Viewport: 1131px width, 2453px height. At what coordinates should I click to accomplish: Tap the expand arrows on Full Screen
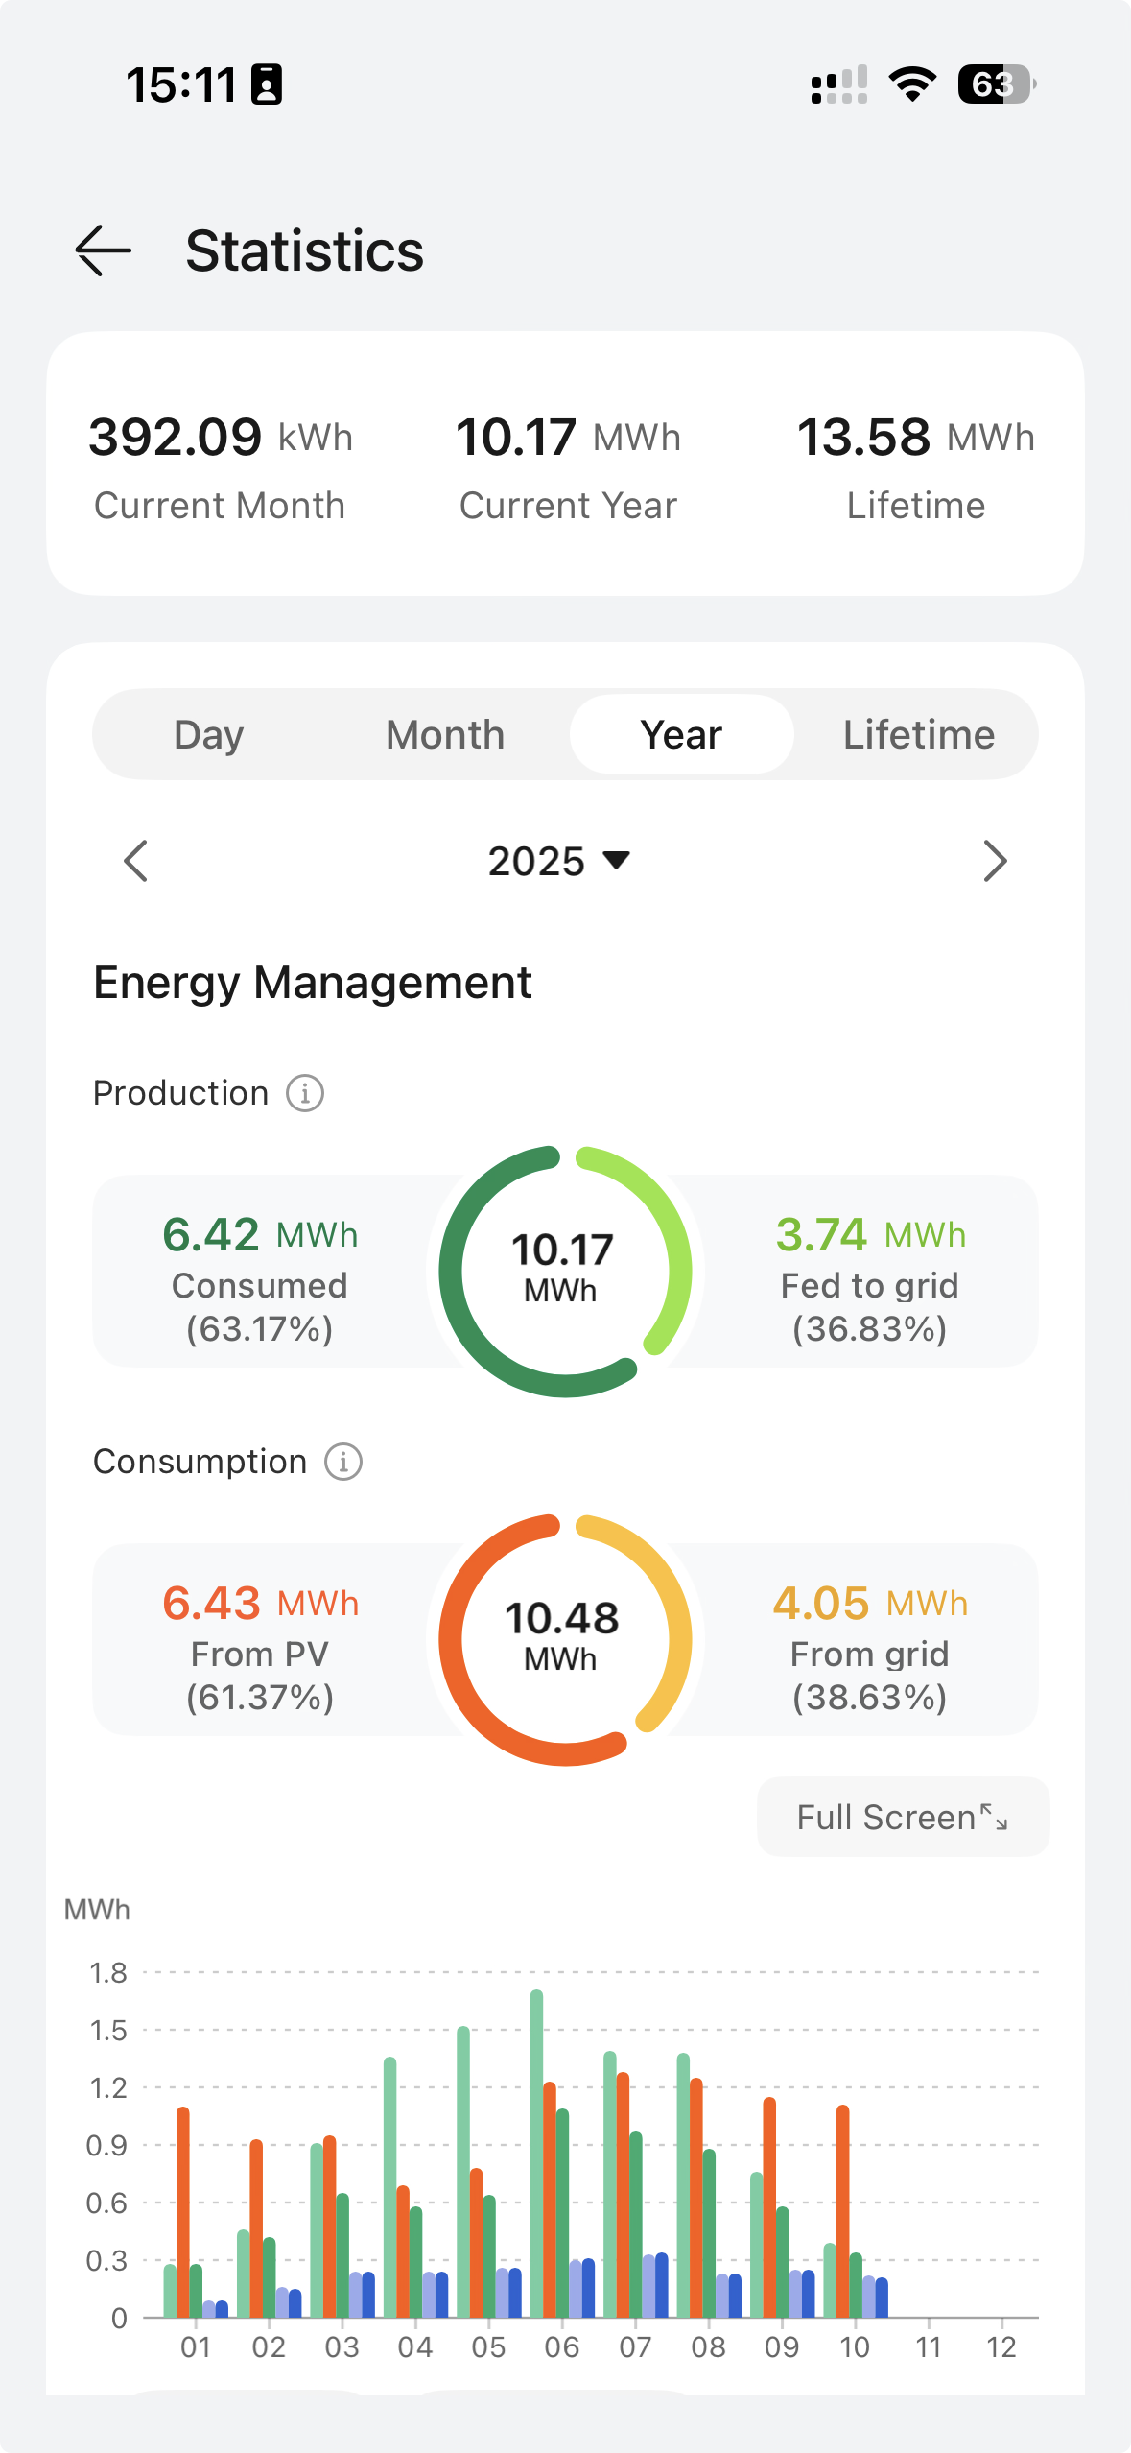[x=994, y=1816]
